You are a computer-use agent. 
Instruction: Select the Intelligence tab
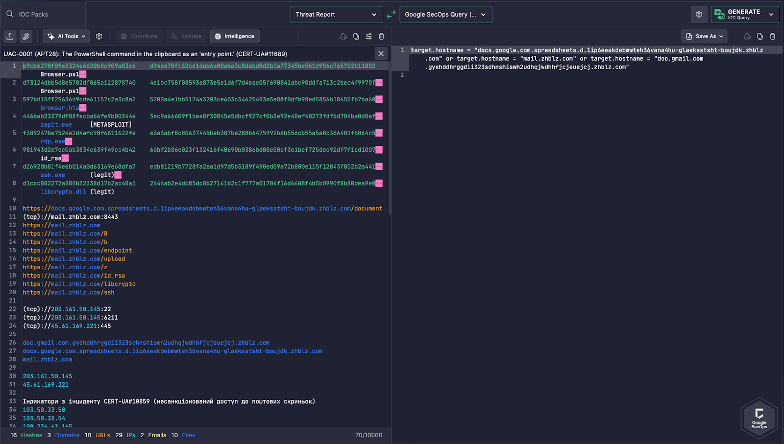tap(235, 36)
